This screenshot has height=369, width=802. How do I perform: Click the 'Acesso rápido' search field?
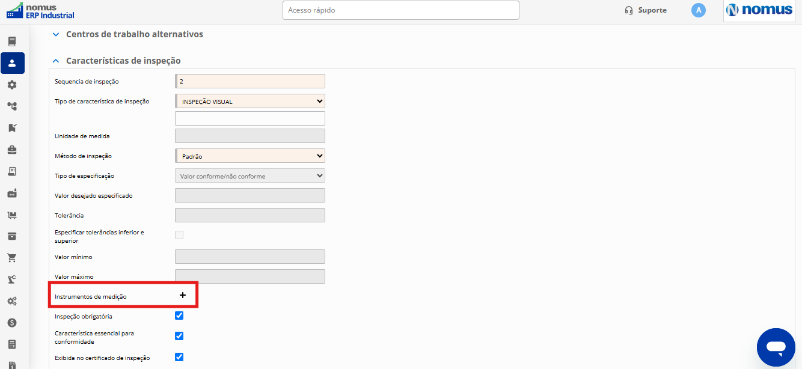pyautogui.click(x=401, y=10)
